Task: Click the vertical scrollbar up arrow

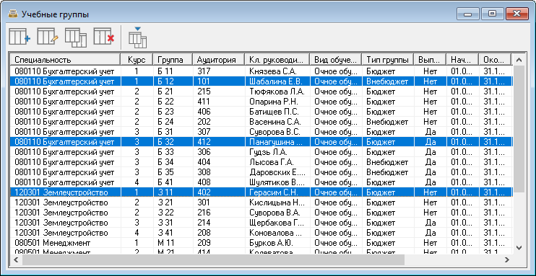Action: click(519, 60)
